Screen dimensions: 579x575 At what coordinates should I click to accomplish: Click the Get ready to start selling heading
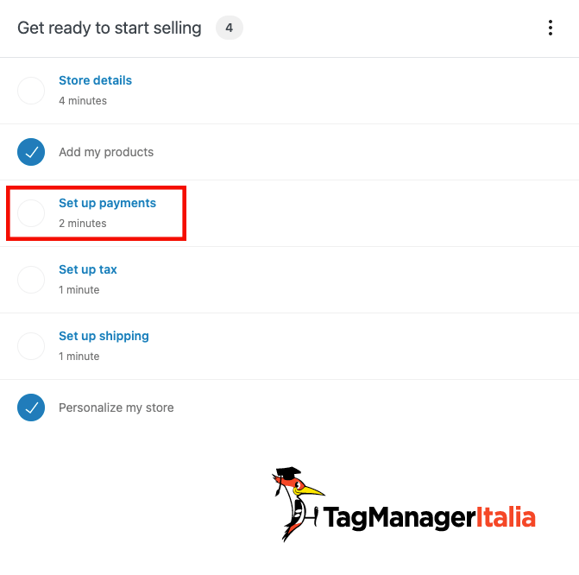pos(110,28)
